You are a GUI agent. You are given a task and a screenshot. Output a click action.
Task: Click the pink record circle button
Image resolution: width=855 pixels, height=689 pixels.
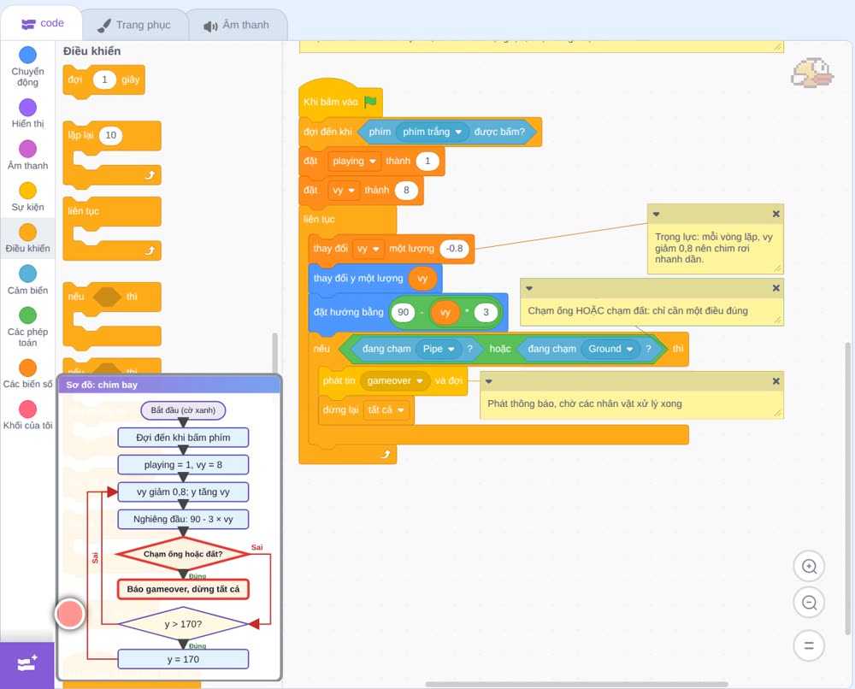(70, 614)
